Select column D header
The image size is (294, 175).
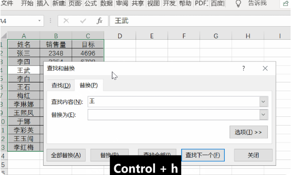pos(120,36)
